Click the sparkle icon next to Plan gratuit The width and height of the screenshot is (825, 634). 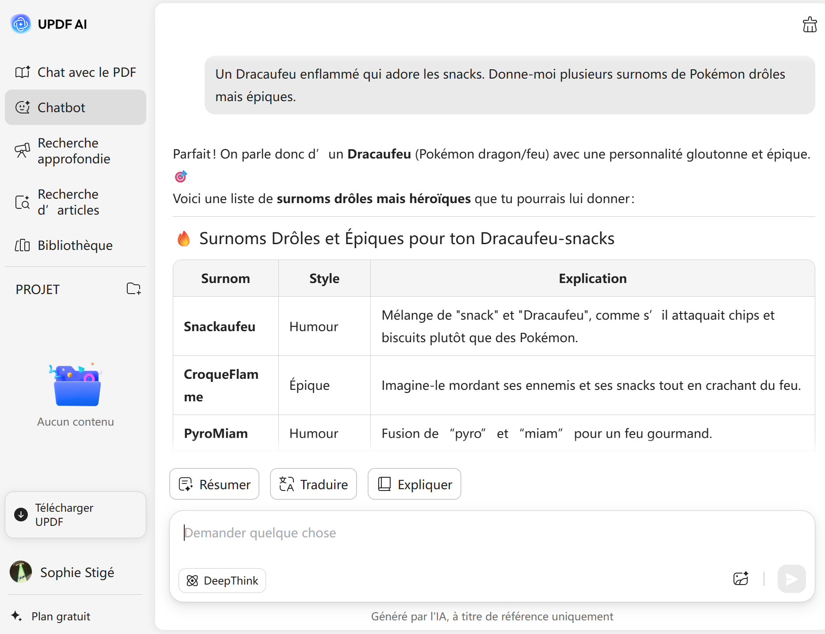[17, 616]
